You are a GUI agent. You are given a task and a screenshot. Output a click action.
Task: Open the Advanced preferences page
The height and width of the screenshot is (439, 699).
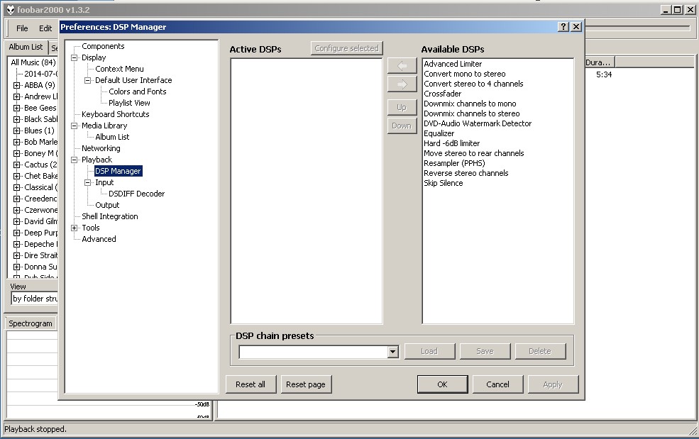pyautogui.click(x=99, y=239)
